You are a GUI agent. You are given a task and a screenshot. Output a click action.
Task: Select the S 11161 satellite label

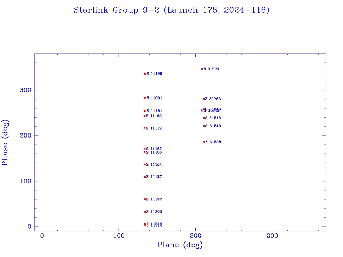[154, 111]
